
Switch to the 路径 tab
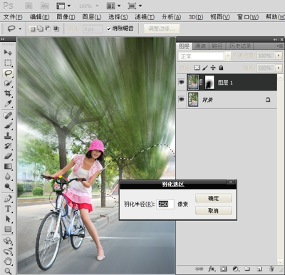[217, 46]
